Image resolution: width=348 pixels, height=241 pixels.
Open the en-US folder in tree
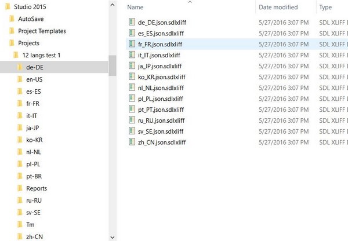tap(34, 79)
